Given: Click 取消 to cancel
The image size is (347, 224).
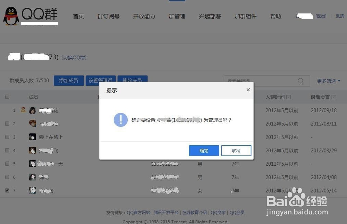Looking at the screenshot, I should point(236,151).
